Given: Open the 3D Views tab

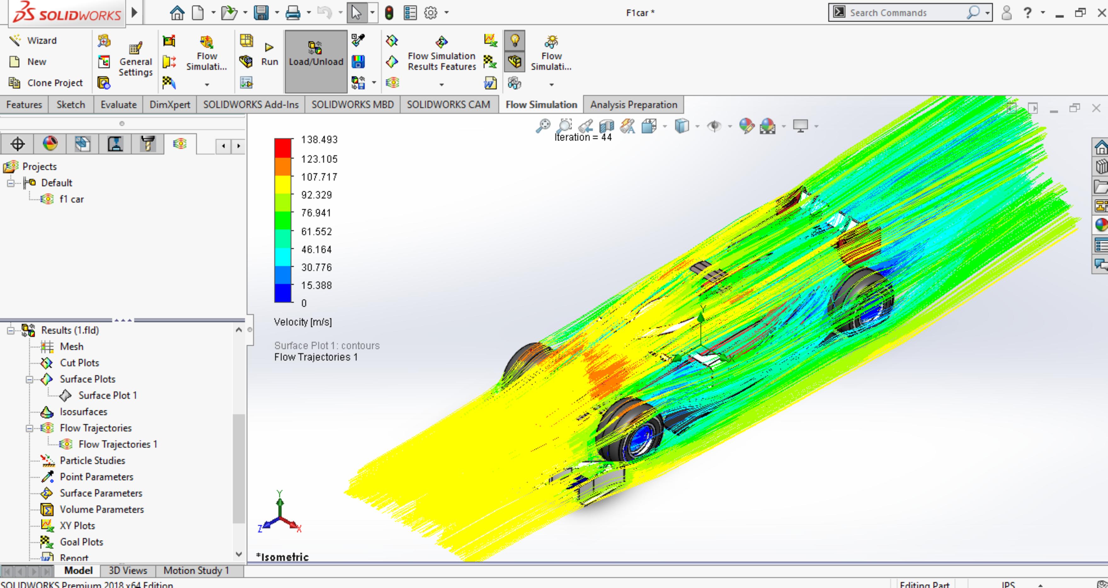Looking at the screenshot, I should tap(128, 570).
